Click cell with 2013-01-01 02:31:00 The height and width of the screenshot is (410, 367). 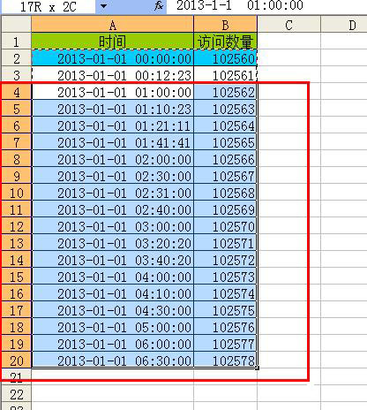[112, 193]
